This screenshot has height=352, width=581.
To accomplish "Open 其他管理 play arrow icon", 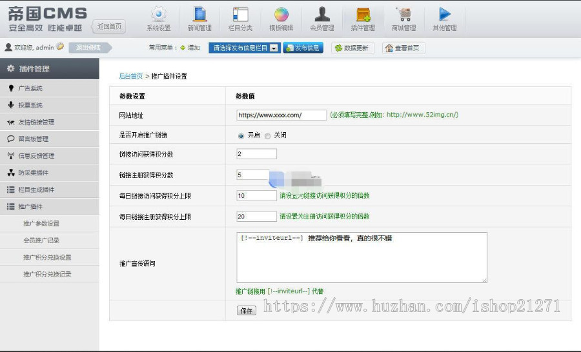I will [445, 14].
